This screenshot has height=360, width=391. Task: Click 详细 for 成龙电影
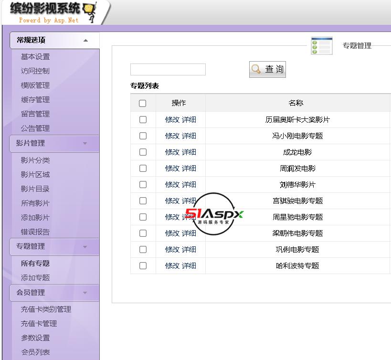tap(189, 152)
